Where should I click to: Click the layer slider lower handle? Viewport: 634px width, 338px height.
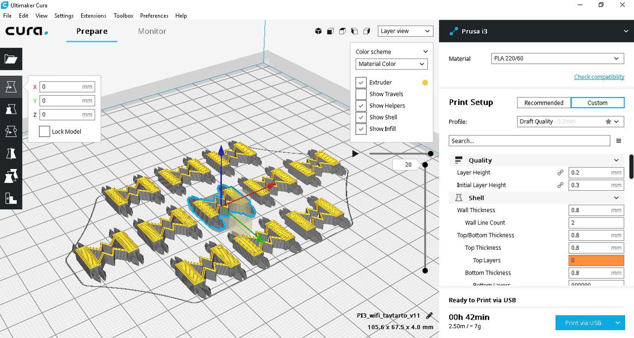click(x=425, y=271)
